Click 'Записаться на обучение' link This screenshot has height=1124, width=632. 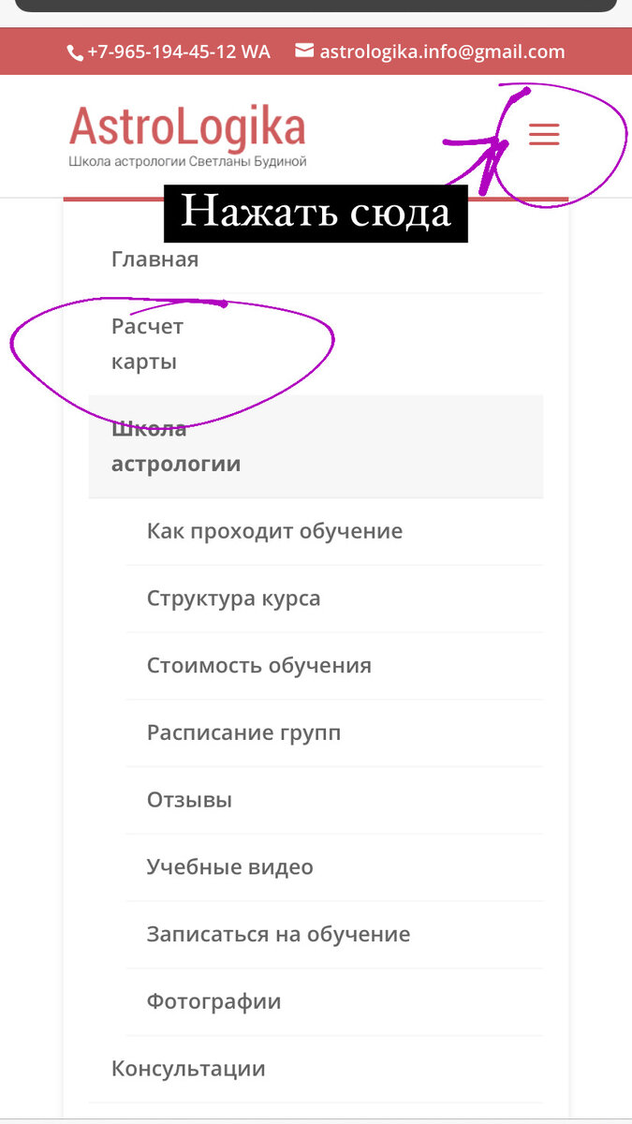277,934
